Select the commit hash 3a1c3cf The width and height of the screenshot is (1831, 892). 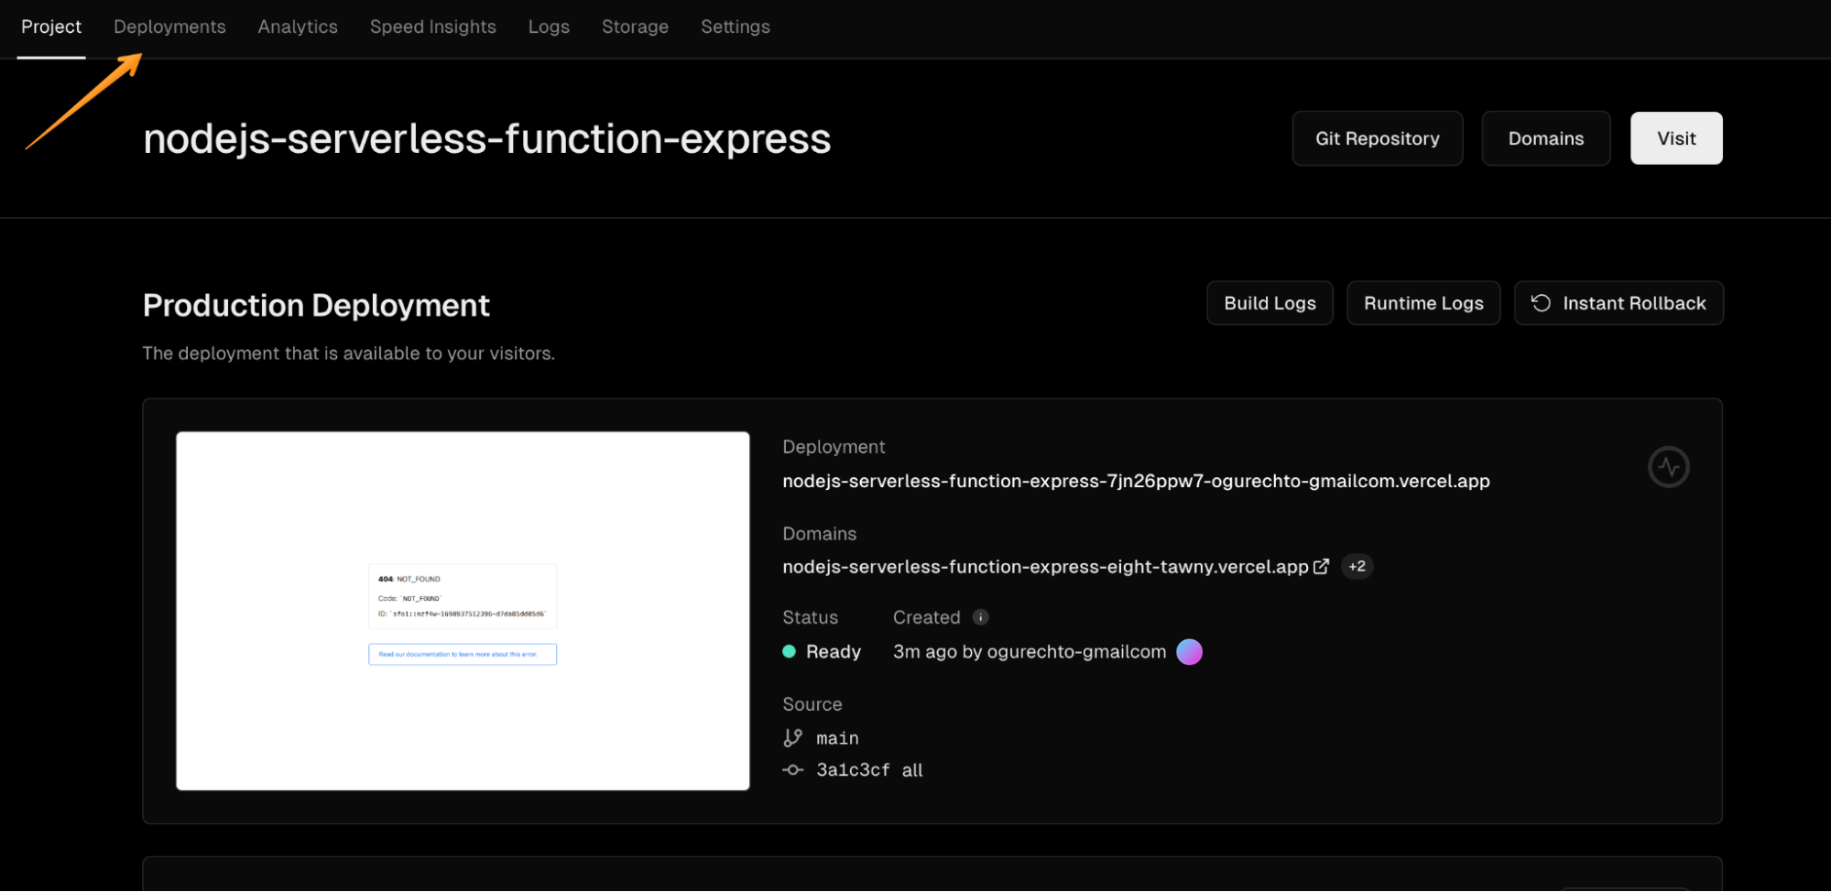tap(853, 769)
